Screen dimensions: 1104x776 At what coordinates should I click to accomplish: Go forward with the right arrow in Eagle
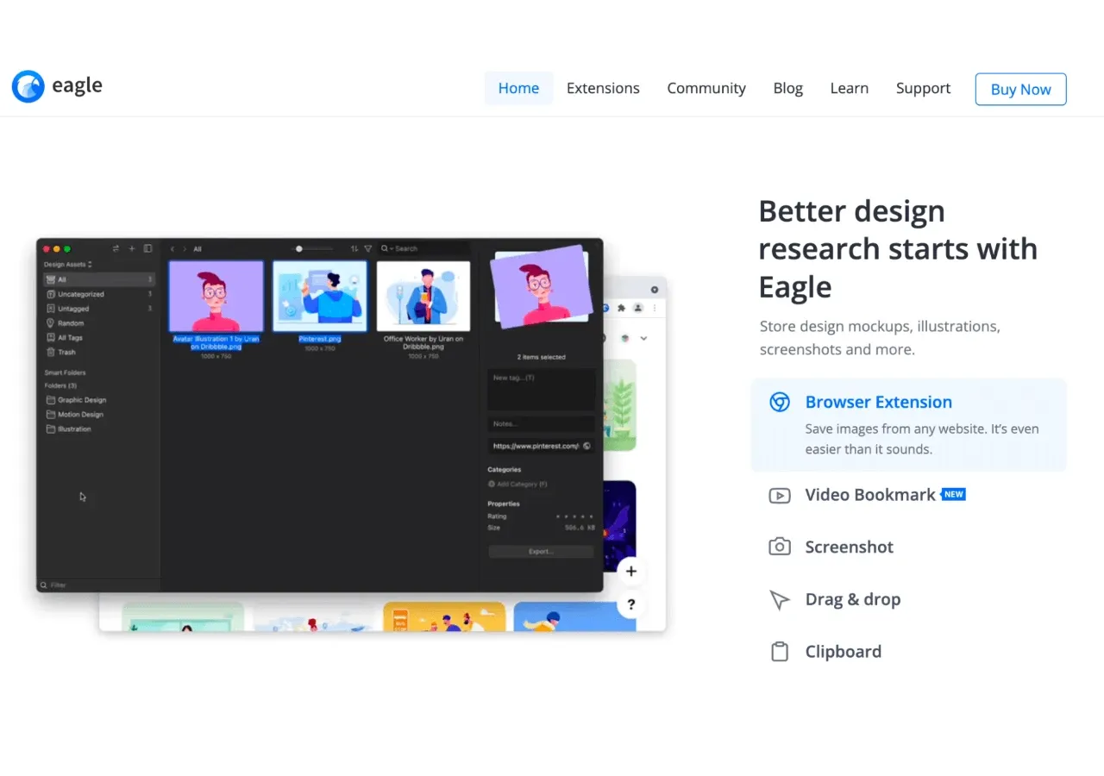click(184, 249)
